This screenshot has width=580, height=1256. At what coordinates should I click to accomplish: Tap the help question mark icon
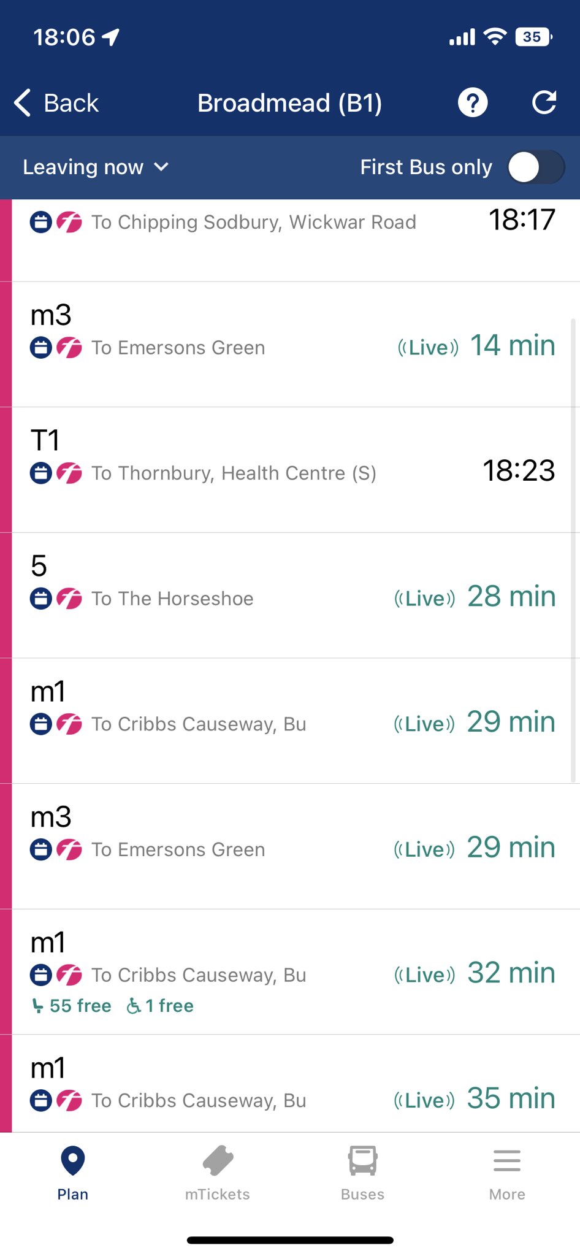[473, 102]
